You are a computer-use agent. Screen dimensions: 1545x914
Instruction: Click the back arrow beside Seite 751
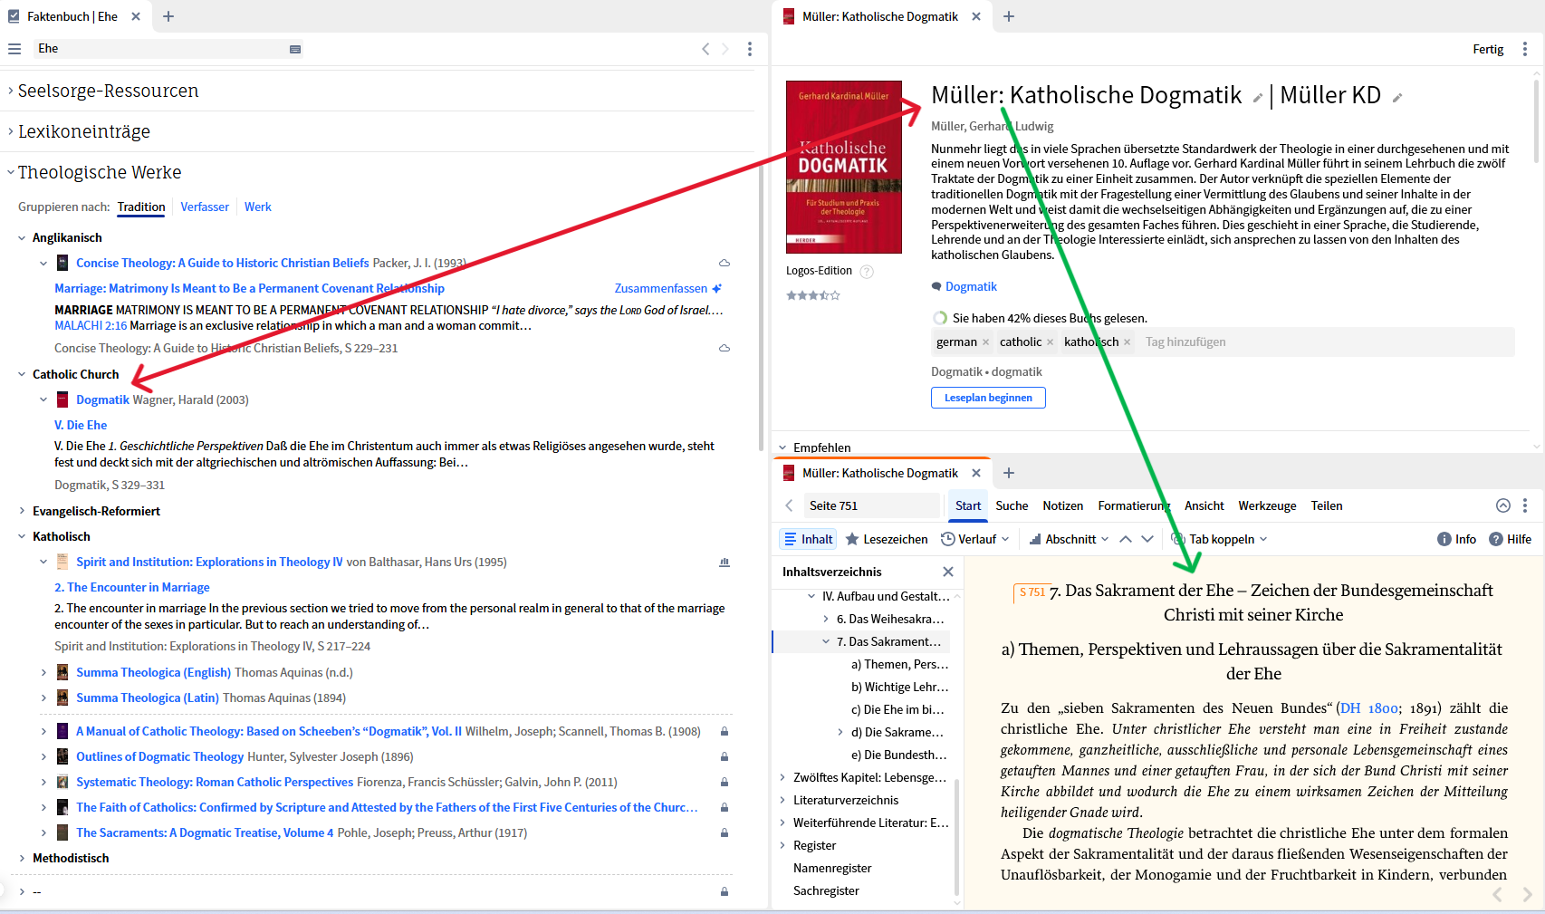(x=789, y=505)
